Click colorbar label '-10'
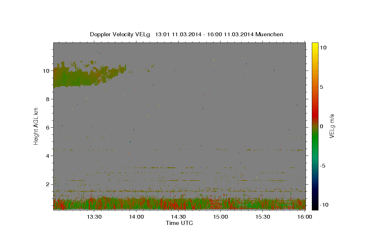Image resolution: width=378 pixels, height=252 pixels. pyautogui.click(x=324, y=205)
